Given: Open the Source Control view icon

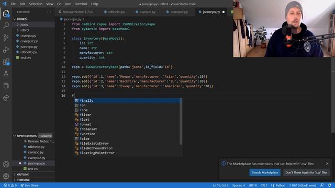Looking at the screenshot, I should tap(6, 38).
